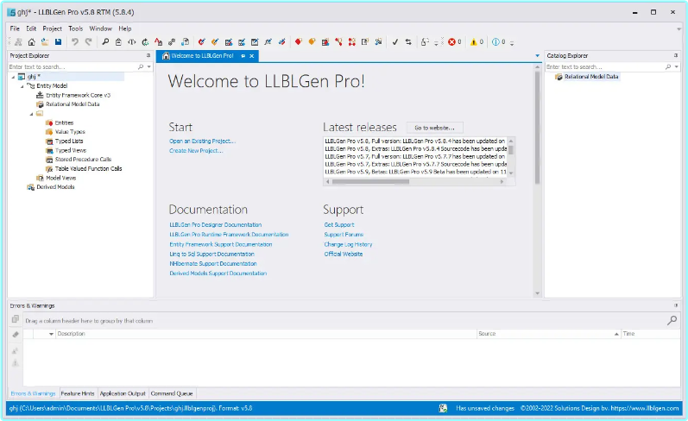This screenshot has width=688, height=421.
Task: Select Typed Lists in project tree
Action: pos(69,141)
